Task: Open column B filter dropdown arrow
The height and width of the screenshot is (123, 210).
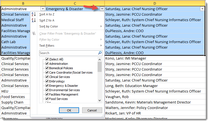Action: point(42,9)
